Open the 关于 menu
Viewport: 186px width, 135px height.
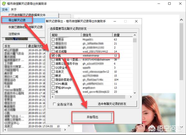(x=13, y=10)
